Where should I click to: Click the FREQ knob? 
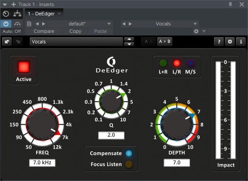pyautogui.click(x=42, y=124)
